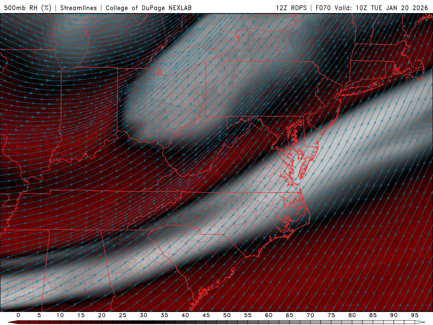Click the "90" colorbar label
Viewport: 433px width, 325px height.
tap(394, 315)
